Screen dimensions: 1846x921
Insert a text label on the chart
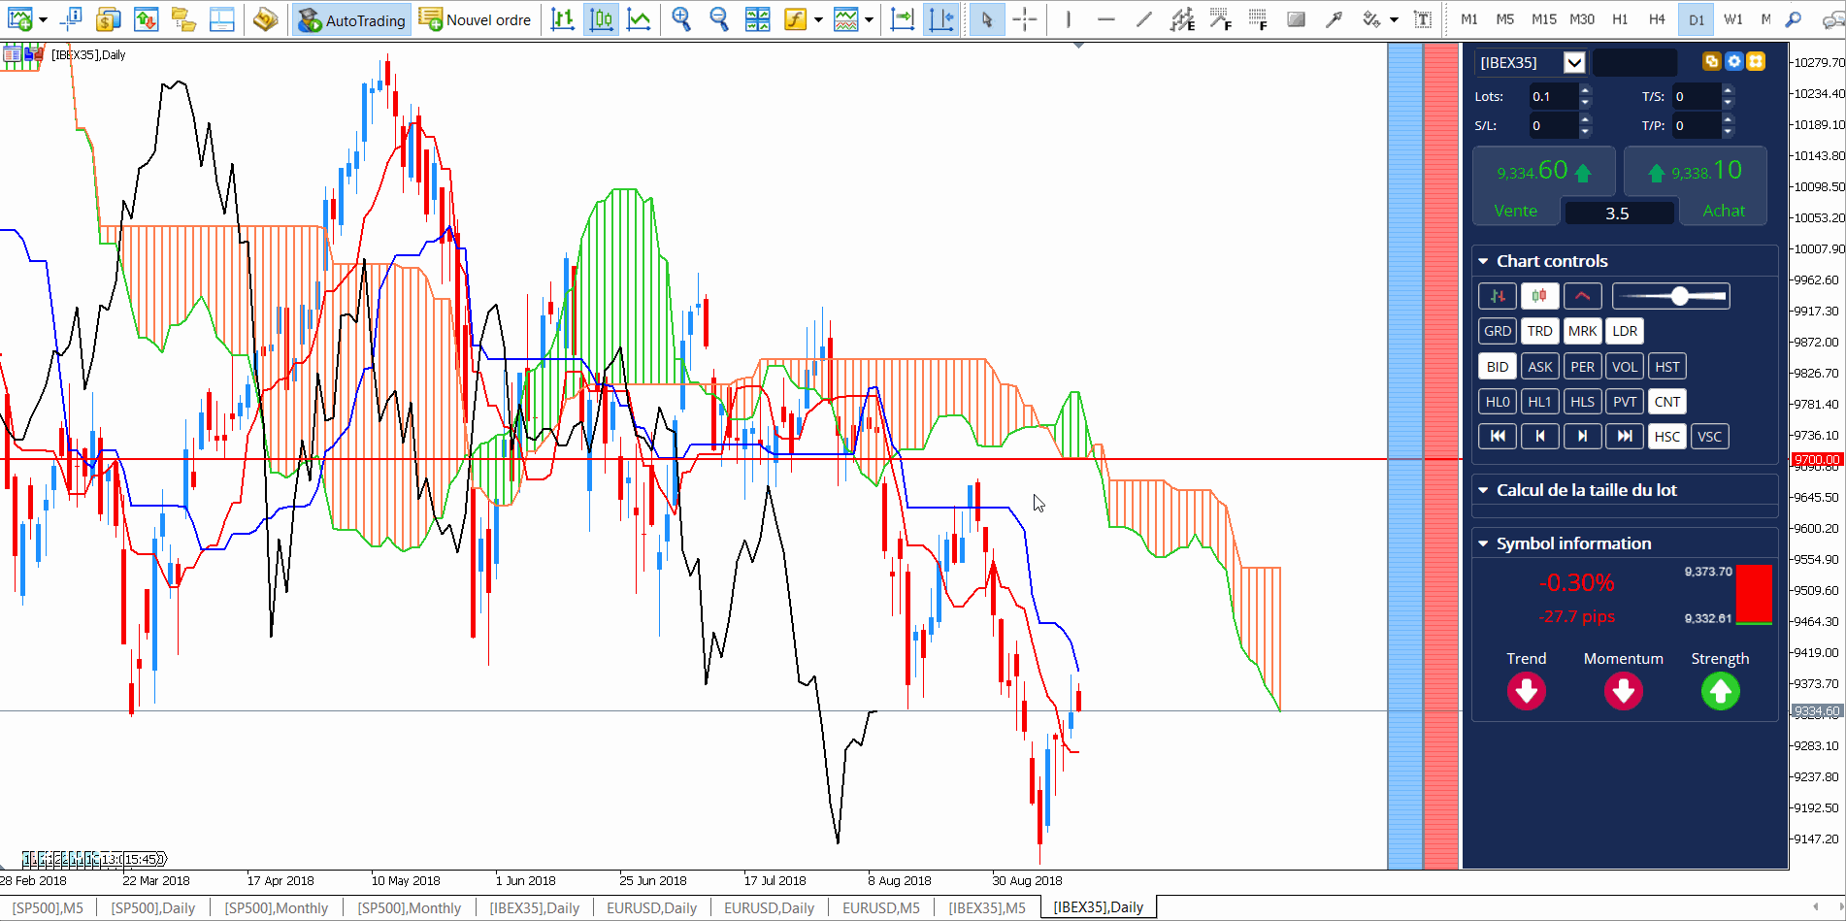[1423, 19]
